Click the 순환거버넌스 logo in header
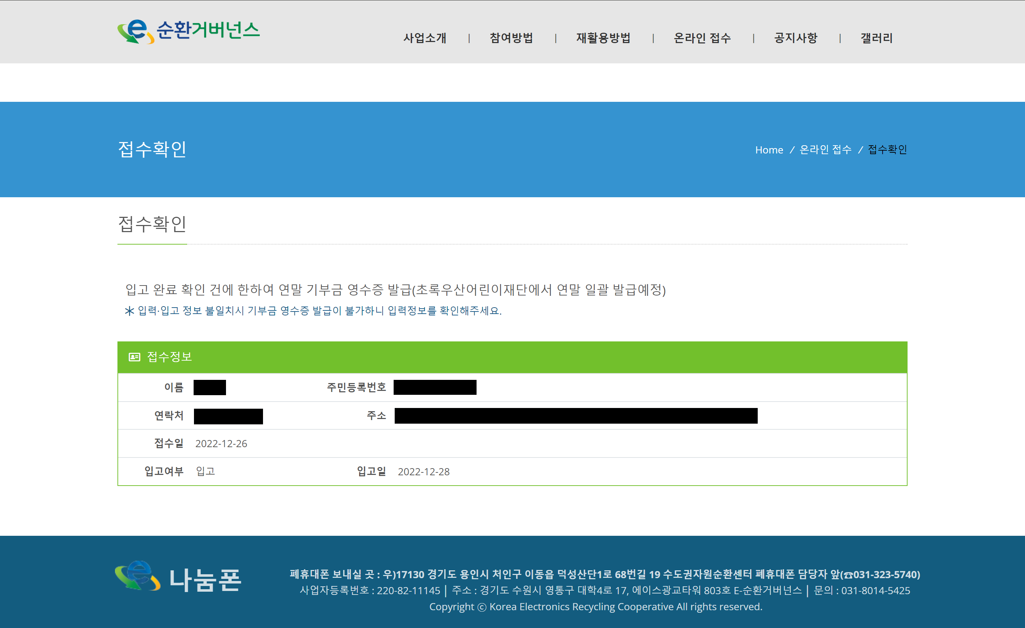This screenshot has height=628, width=1025. point(188,31)
